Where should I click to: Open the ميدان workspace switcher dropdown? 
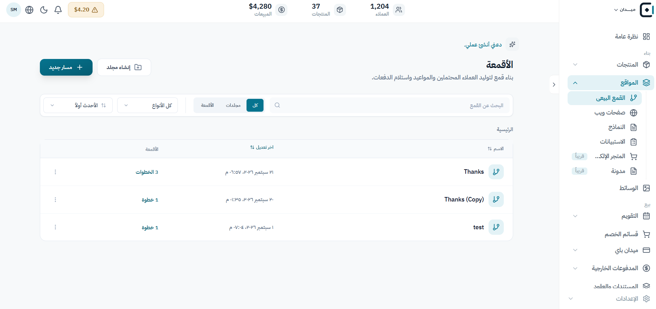click(x=625, y=10)
